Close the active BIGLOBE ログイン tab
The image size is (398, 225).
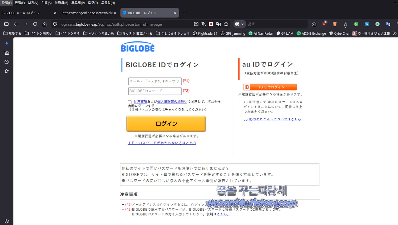click(x=175, y=13)
